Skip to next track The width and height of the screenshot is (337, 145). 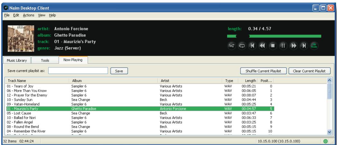(x=304, y=46)
